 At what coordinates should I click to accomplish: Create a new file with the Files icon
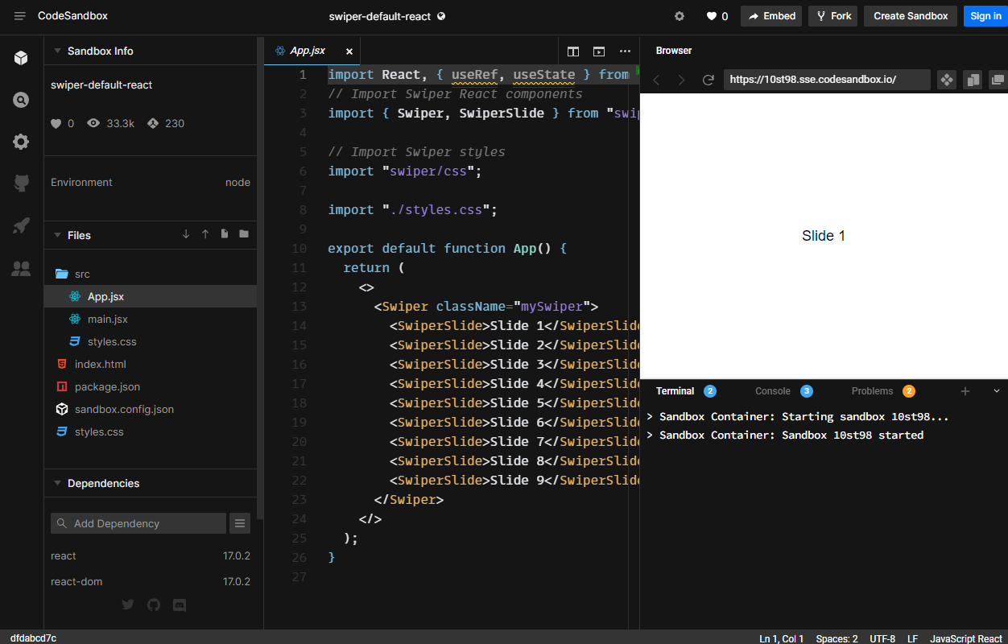coord(225,234)
